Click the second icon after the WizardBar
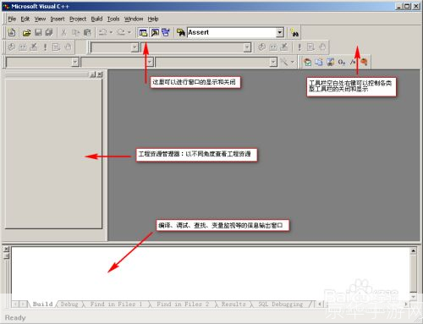The height and width of the screenshot is (324, 423). point(319,62)
